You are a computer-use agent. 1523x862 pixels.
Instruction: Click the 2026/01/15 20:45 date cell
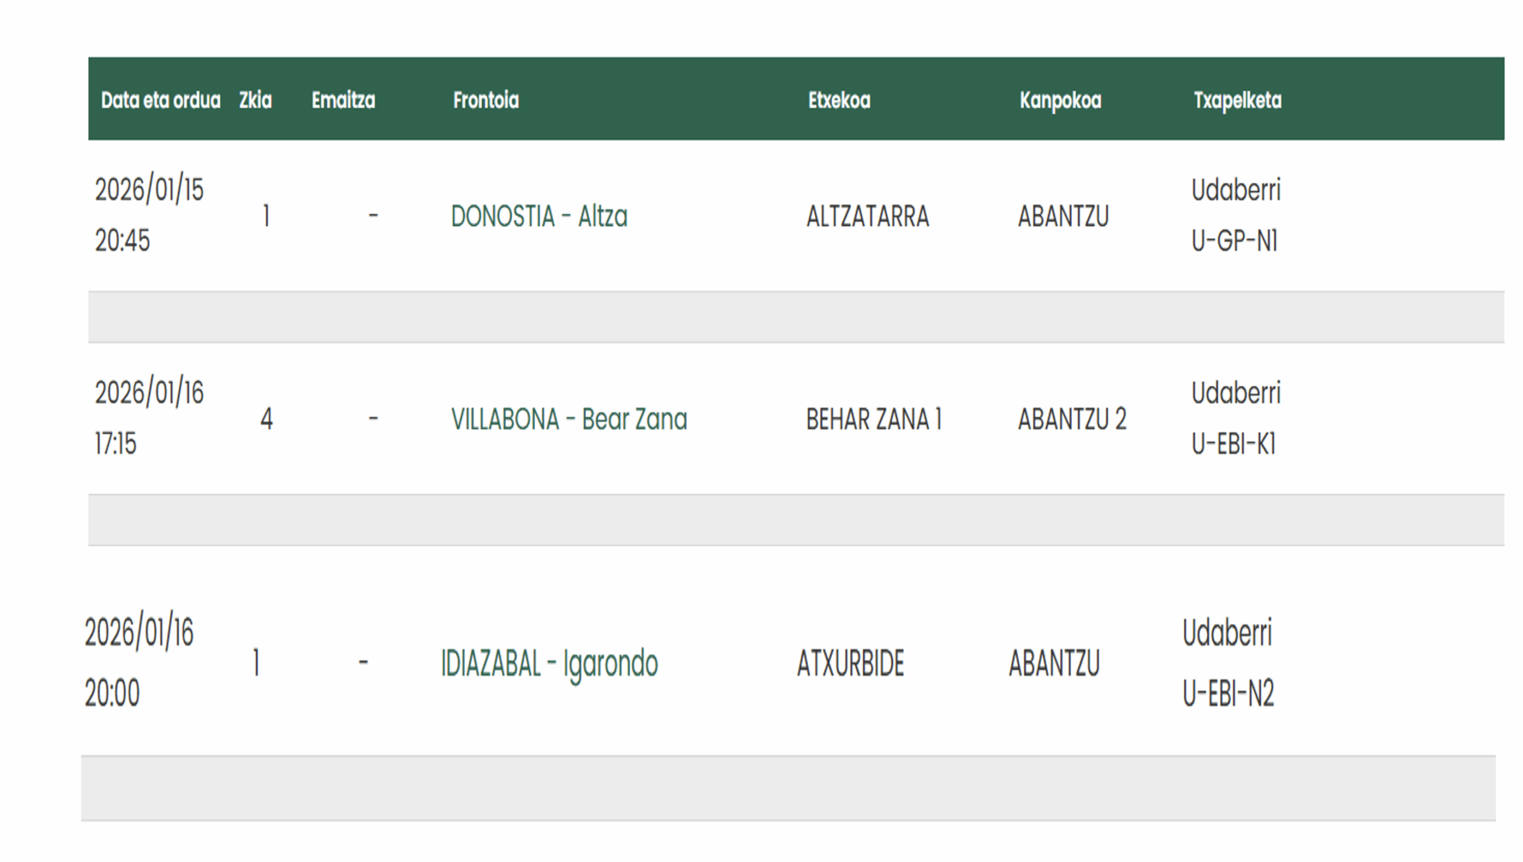[x=149, y=215]
